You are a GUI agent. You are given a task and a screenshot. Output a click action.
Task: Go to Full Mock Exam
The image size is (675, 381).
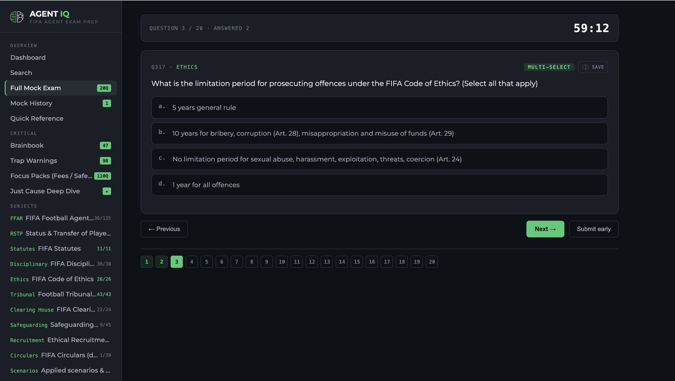(x=61, y=88)
